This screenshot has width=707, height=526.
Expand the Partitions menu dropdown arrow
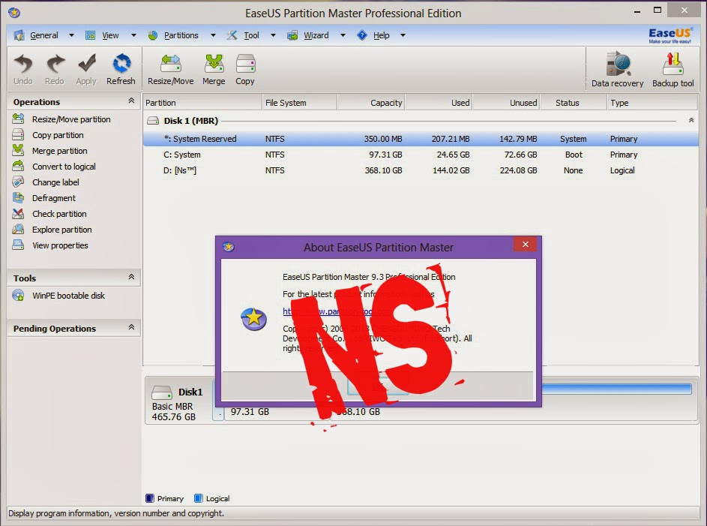[213, 35]
